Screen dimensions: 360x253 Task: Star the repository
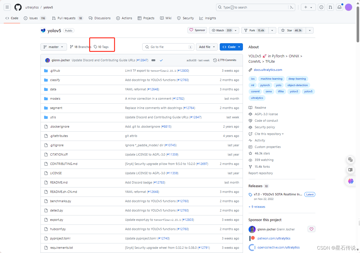coord(292,30)
